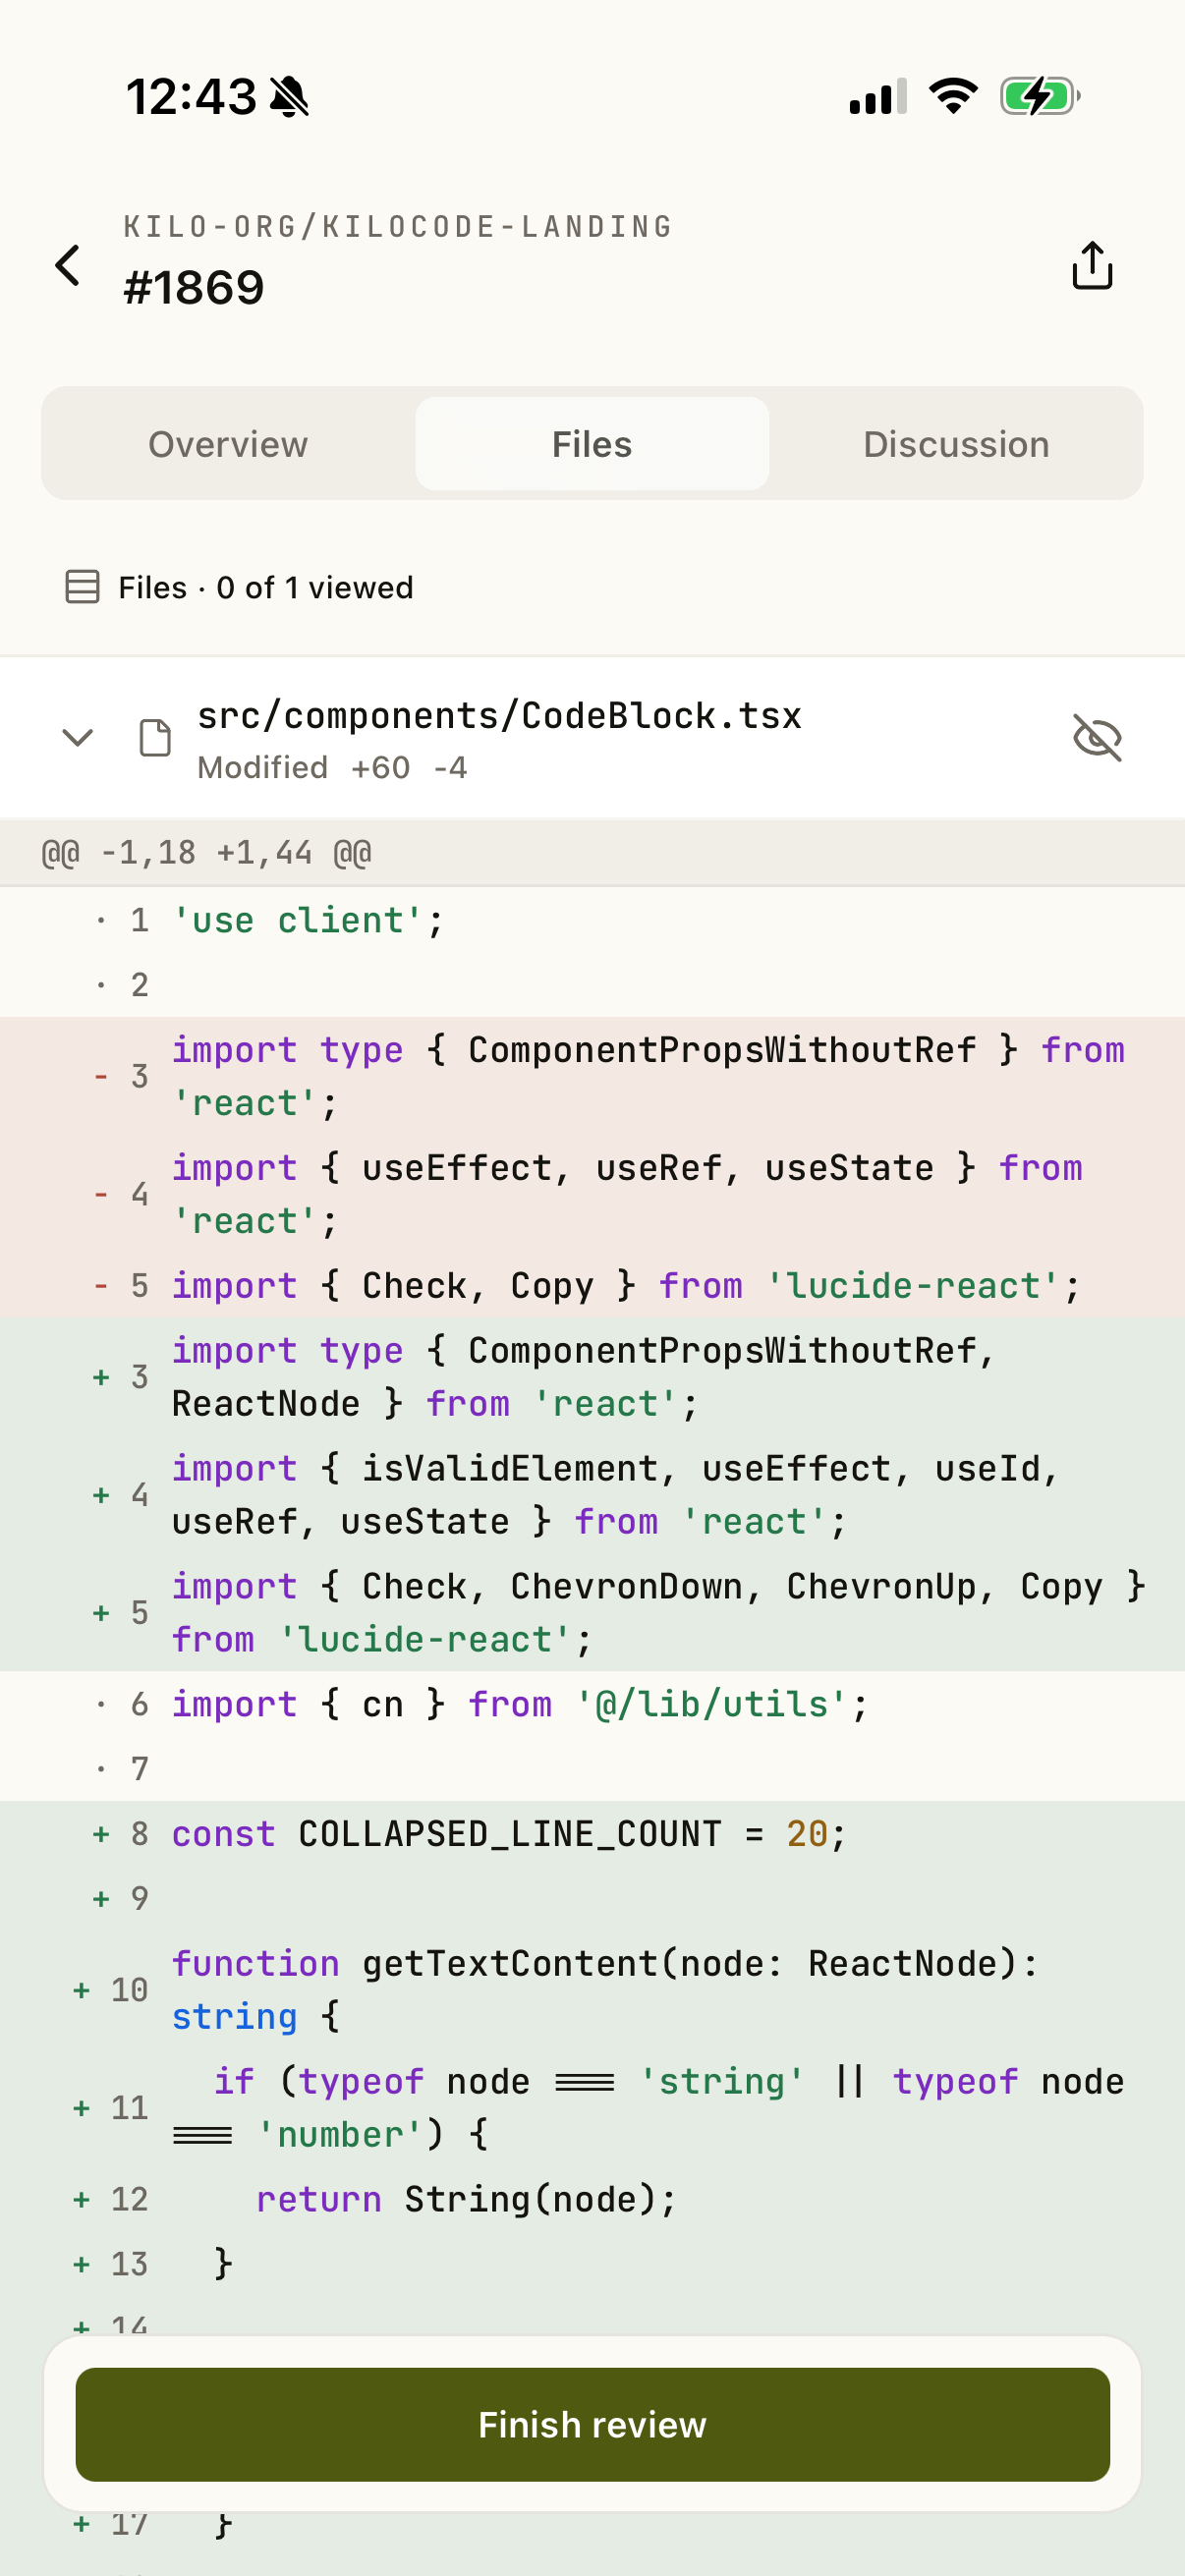Select added line 12 return String(node)
1185x2576 pixels.
point(592,2199)
